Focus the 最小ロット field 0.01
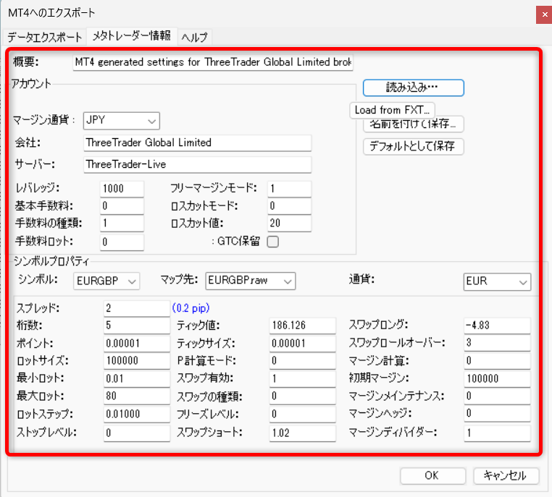Screen dimensions: 552x497 click(137, 378)
